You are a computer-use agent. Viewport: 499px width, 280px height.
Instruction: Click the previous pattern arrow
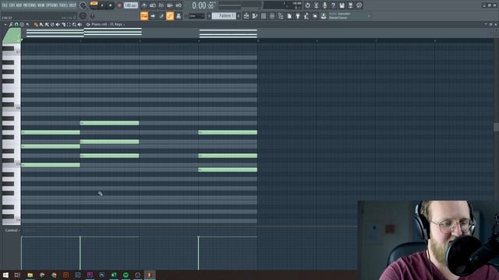(209, 16)
